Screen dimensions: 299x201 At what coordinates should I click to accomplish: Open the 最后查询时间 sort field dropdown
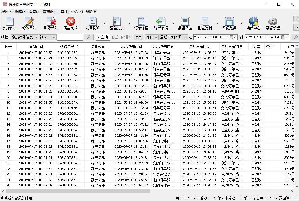[x=174, y=37]
